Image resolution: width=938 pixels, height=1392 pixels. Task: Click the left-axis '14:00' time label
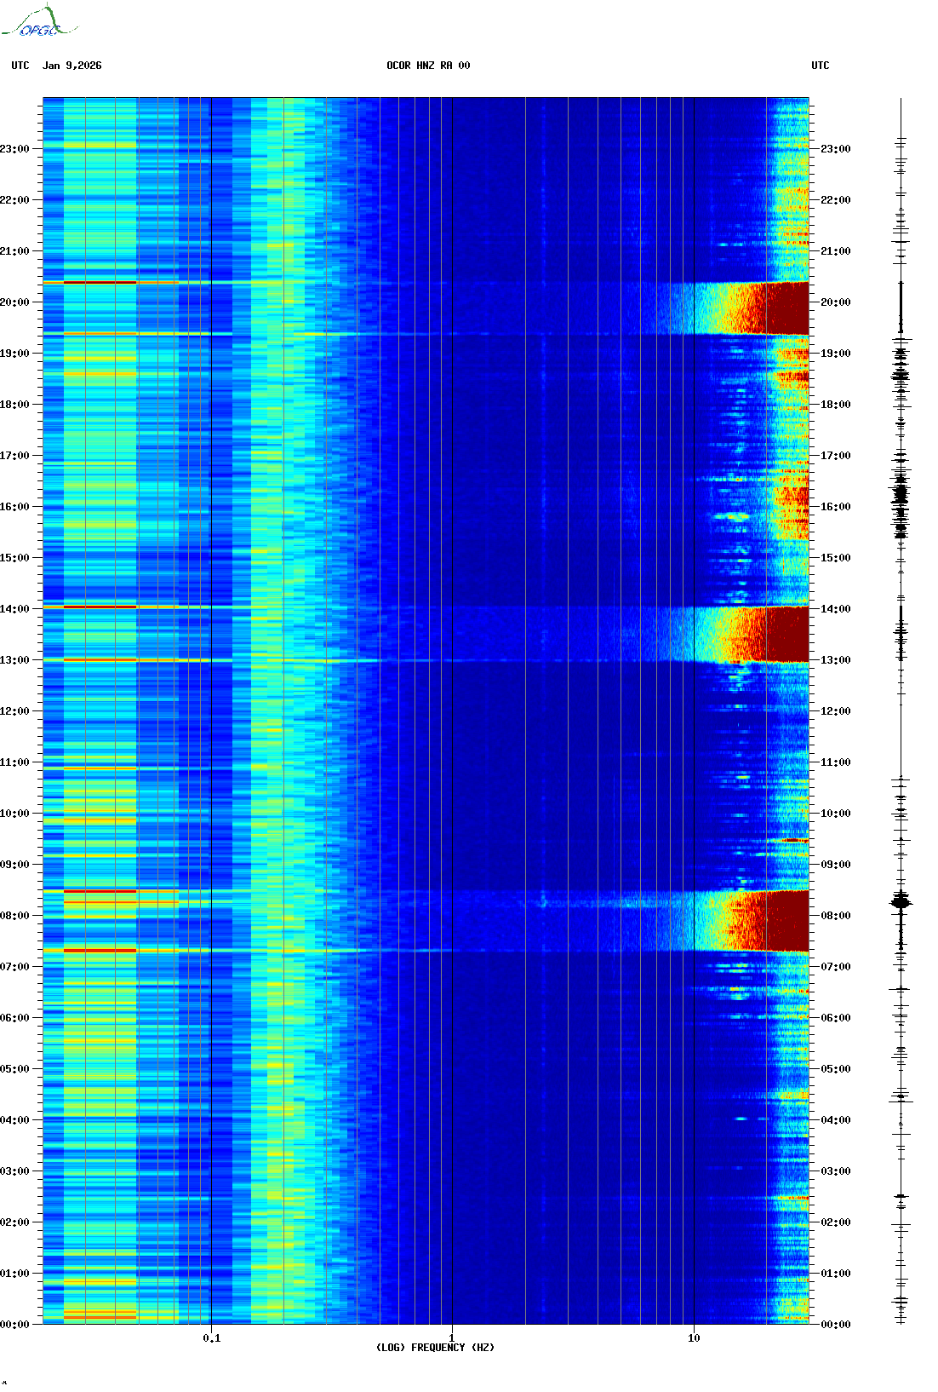(x=14, y=609)
